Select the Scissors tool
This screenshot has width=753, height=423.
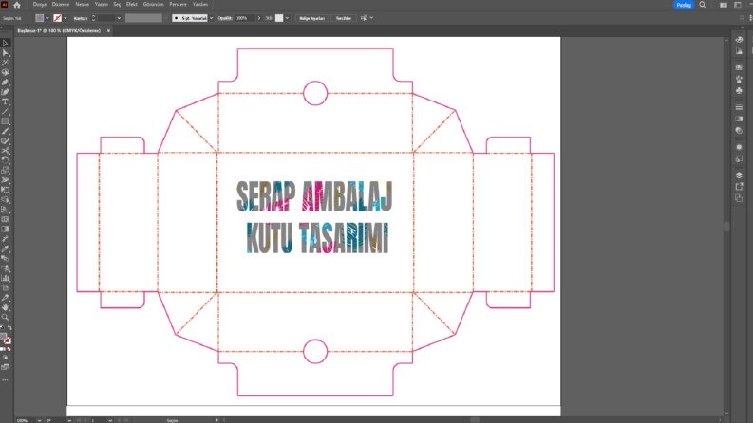click(x=6, y=151)
